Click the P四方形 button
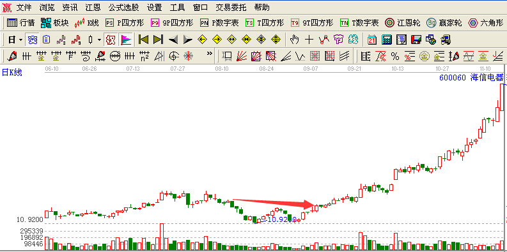This screenshot has width=507, height=252. click(125, 22)
